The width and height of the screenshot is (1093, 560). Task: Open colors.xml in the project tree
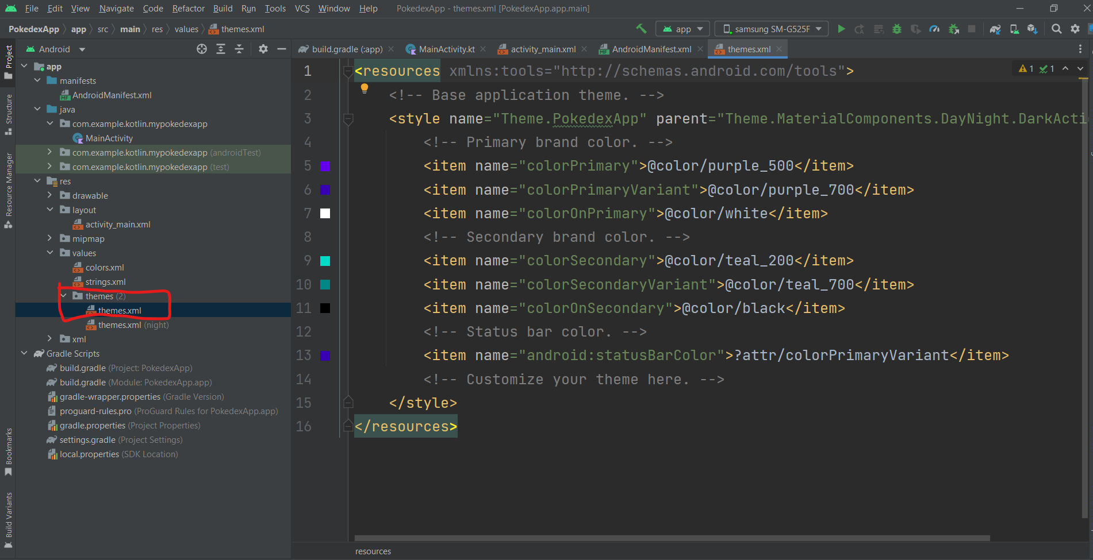coord(105,268)
